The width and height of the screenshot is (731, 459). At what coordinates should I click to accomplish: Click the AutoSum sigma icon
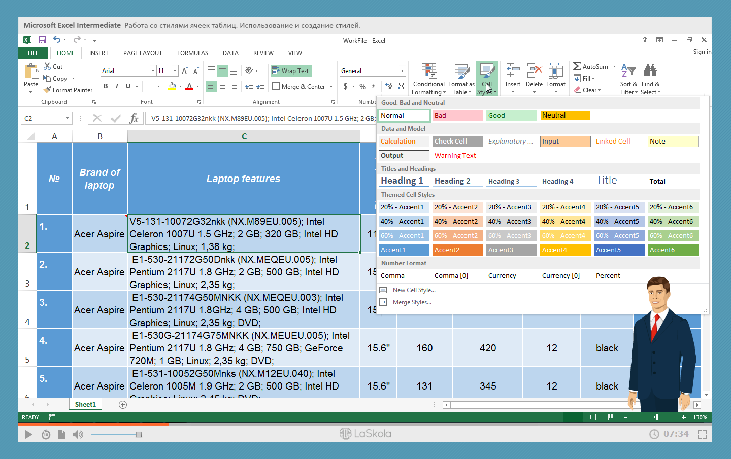(x=577, y=66)
